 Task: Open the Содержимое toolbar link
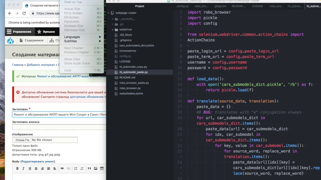(31, 40)
